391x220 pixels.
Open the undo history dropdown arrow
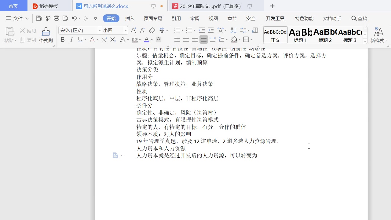tap(79, 19)
